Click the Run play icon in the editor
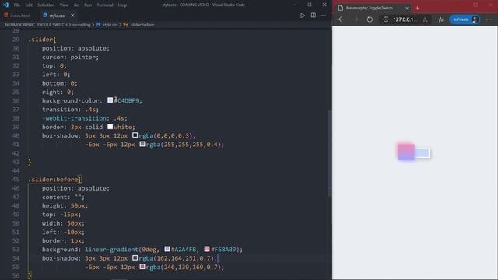498x280 pixels. 303,16
